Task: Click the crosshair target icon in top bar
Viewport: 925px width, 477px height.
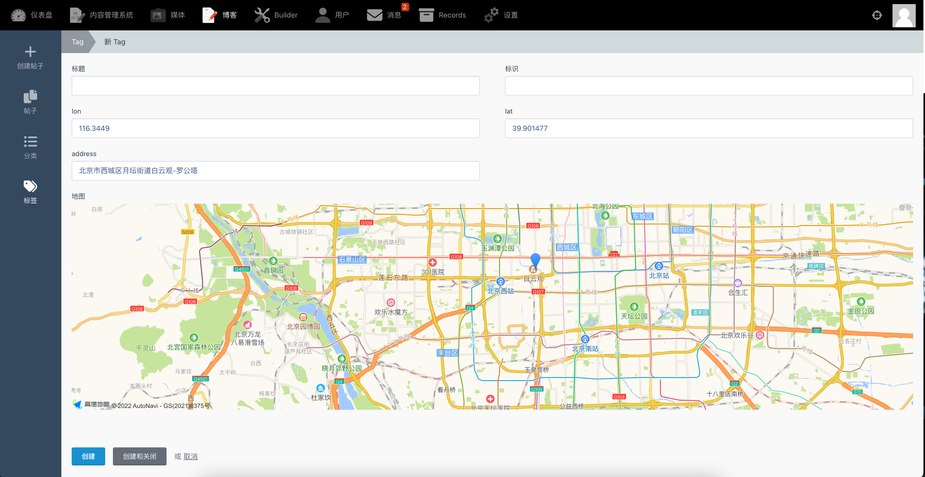Action: (x=877, y=15)
